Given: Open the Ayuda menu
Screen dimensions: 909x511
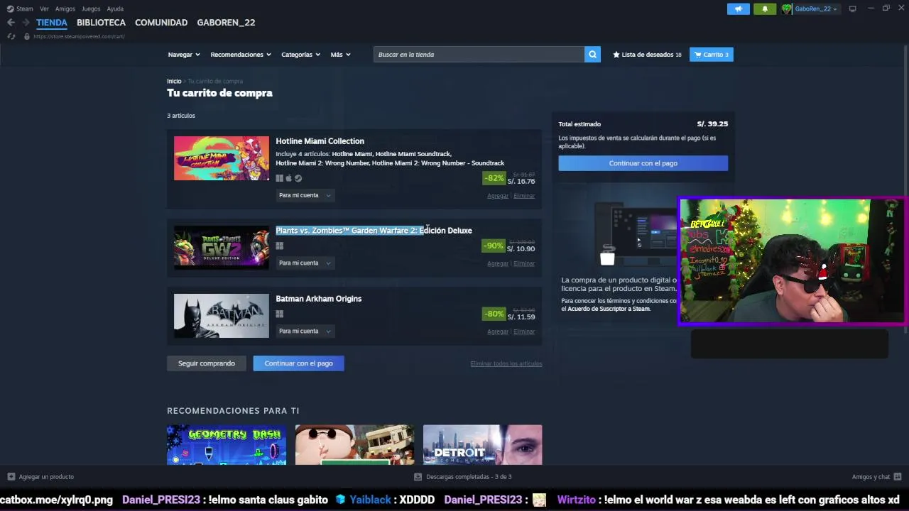Looking at the screenshot, I should (115, 9).
